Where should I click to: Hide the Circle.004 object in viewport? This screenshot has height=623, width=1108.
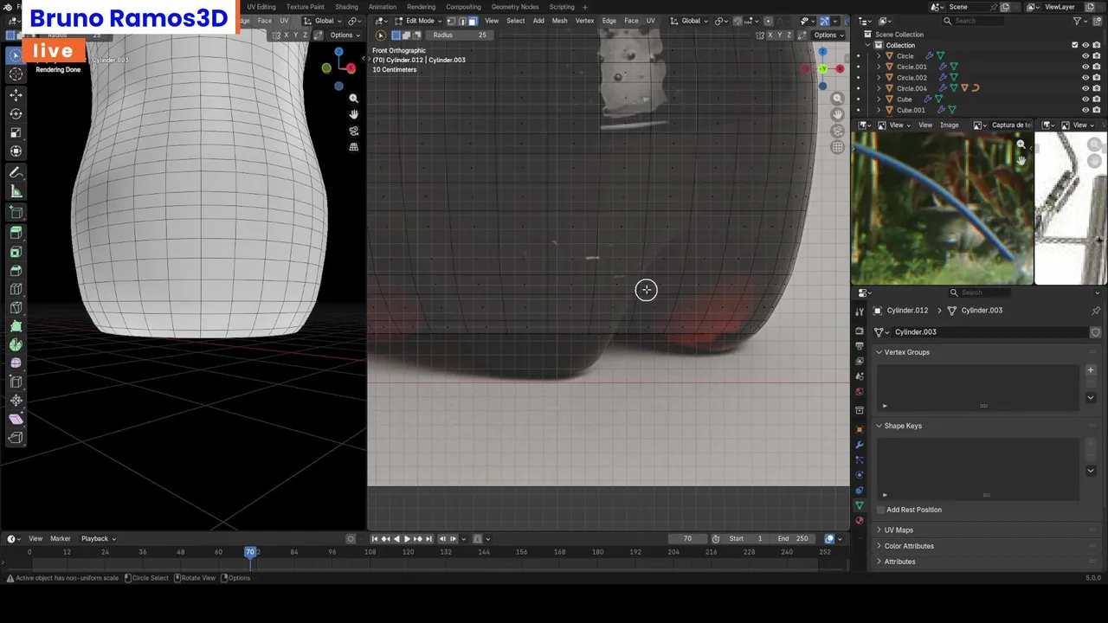pos(1085,88)
